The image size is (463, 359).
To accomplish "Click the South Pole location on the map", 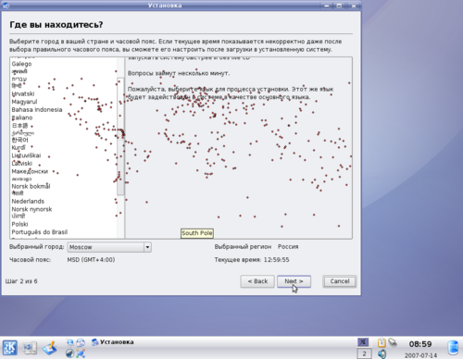I will [x=197, y=233].
